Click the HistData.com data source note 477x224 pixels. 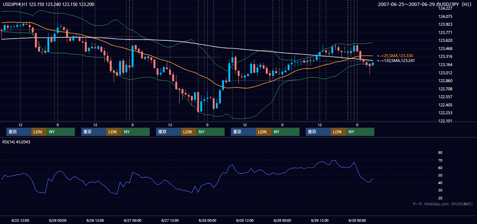pyautogui.click(x=443, y=204)
